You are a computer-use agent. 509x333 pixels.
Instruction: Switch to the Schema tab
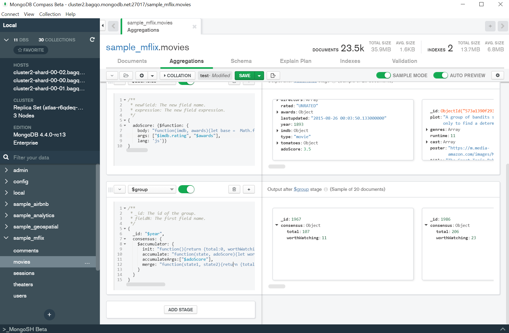[x=241, y=61]
